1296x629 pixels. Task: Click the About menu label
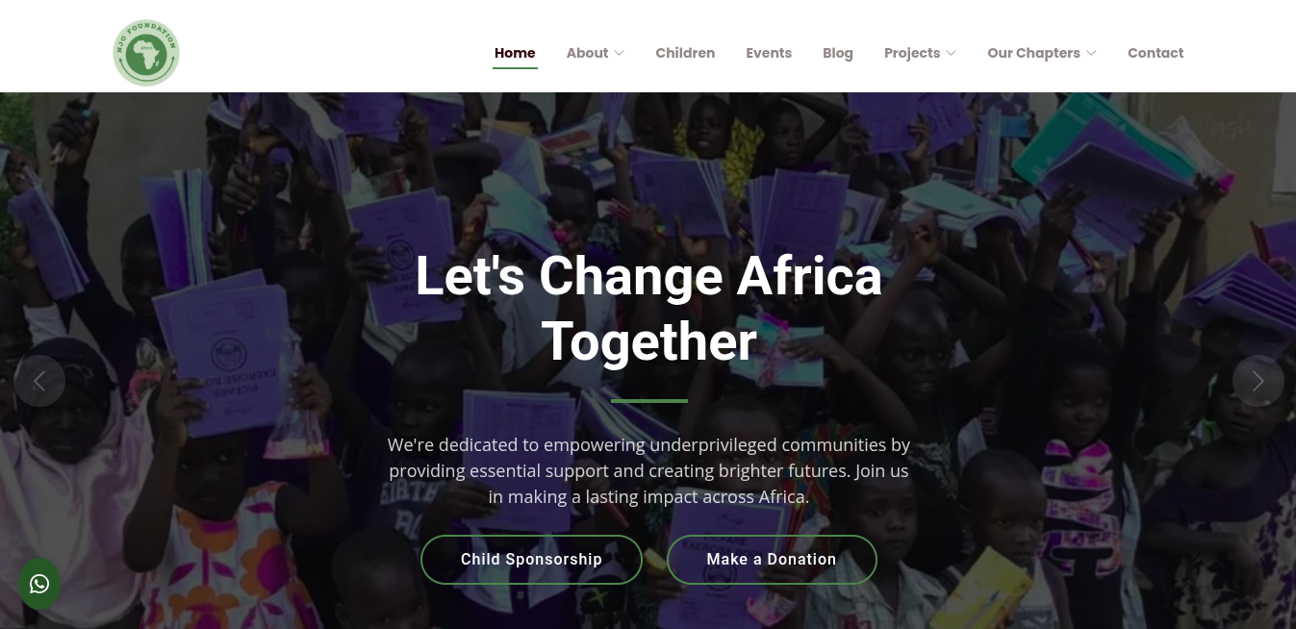point(587,53)
